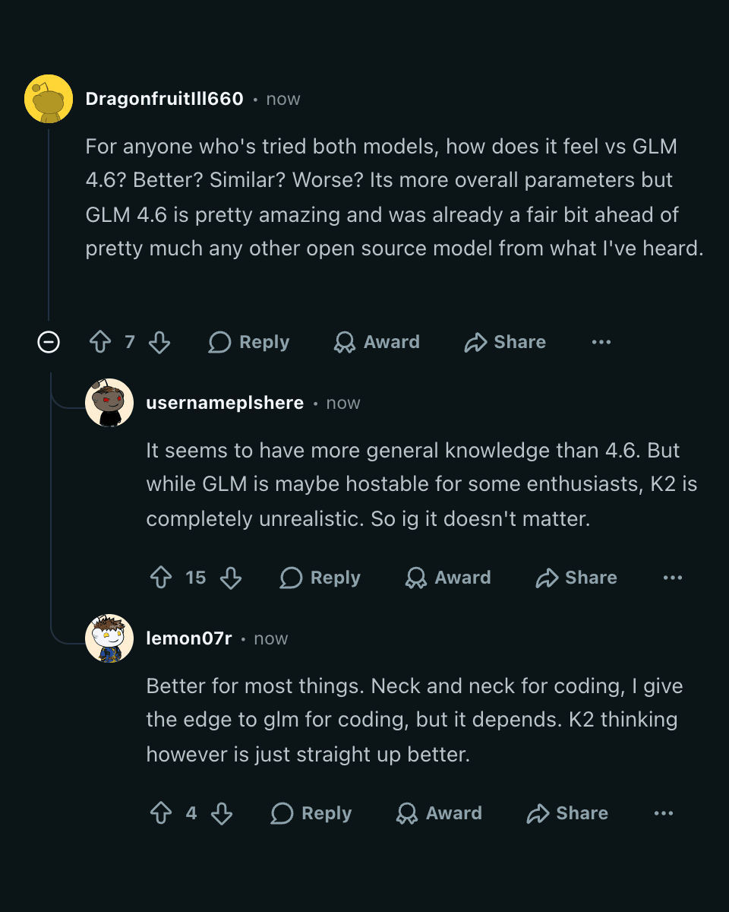
Task: Collapse the DragonfruitIll660 comment thread
Action: pyautogui.click(x=49, y=342)
